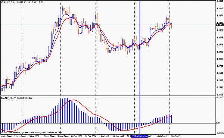Click the 1.3045 price axis label
This screenshot has height=138, width=224.
coord(220,37)
